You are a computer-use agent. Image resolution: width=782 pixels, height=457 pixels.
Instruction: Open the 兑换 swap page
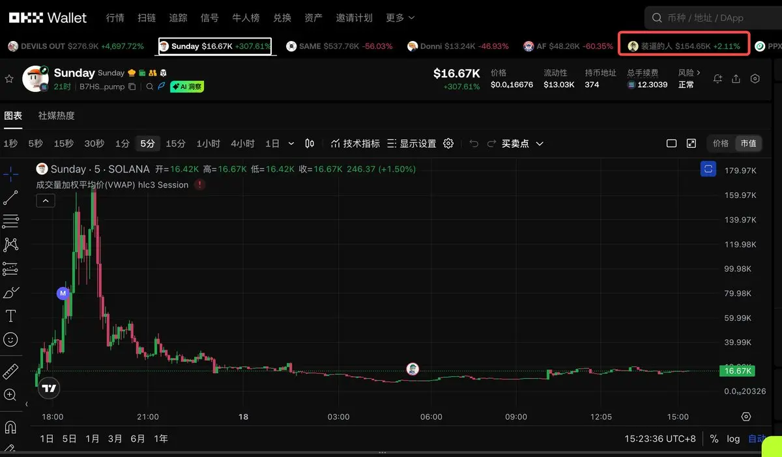[x=282, y=18]
